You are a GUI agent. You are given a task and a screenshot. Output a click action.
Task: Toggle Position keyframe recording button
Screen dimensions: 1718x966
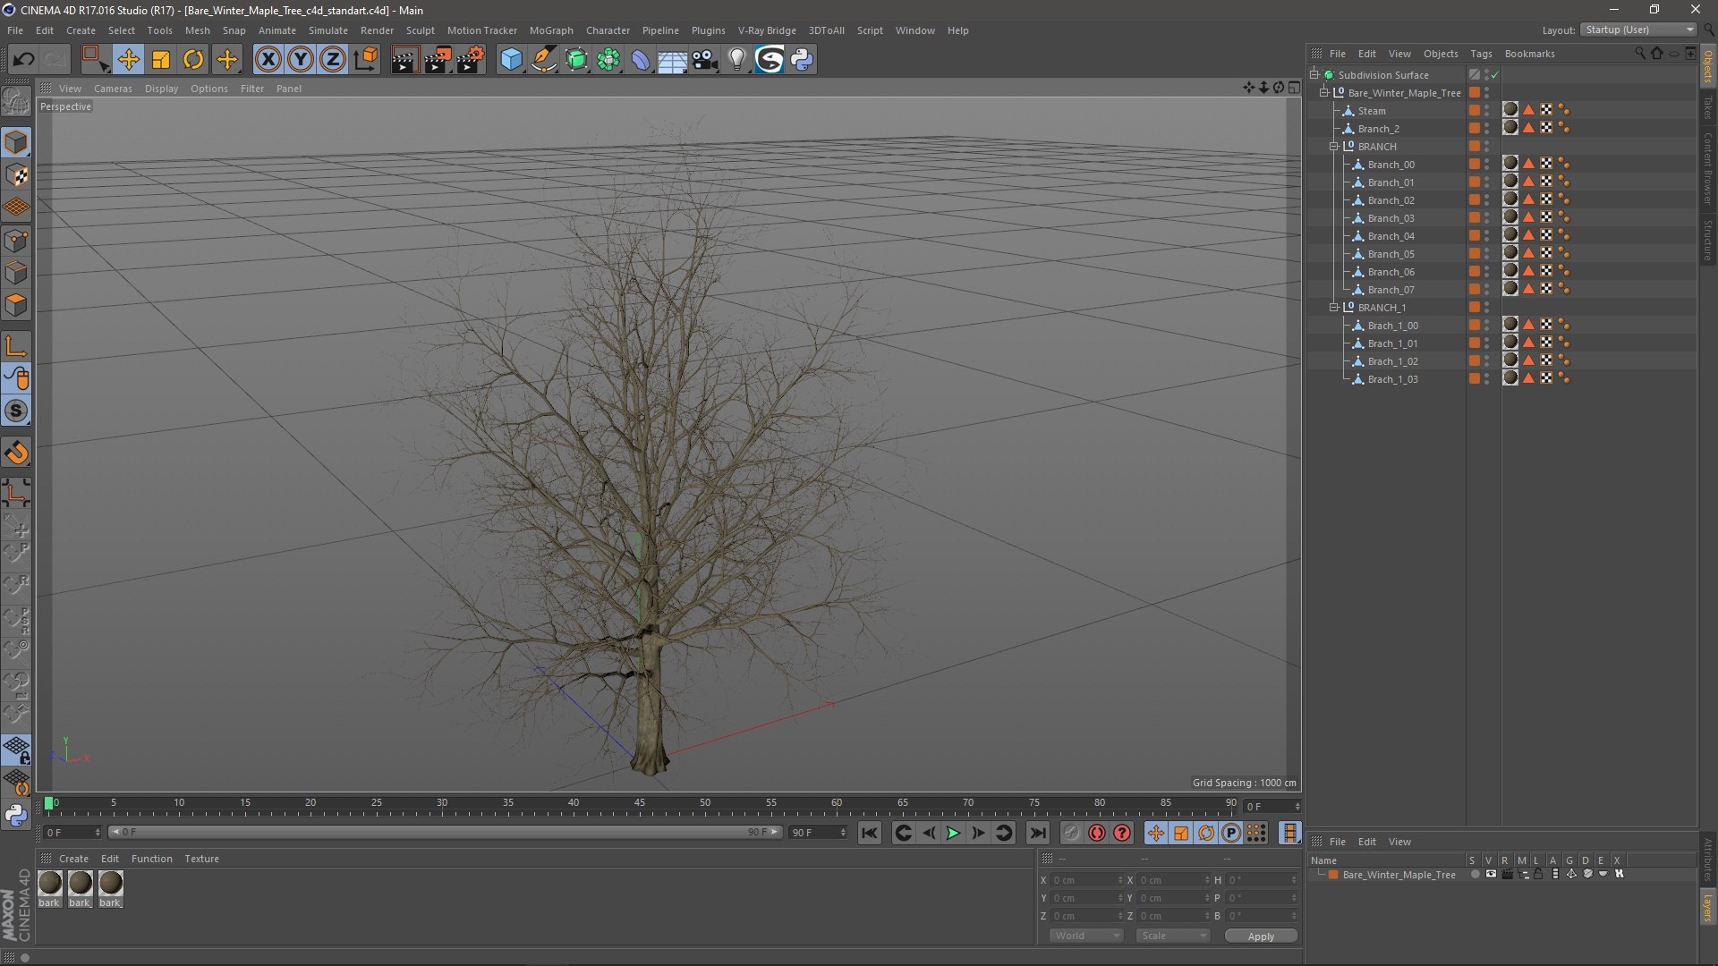[1155, 833]
